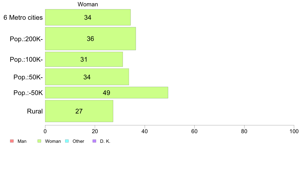Click the 100 tick on x-axis
The width and height of the screenshot is (301, 186).
coord(294,131)
